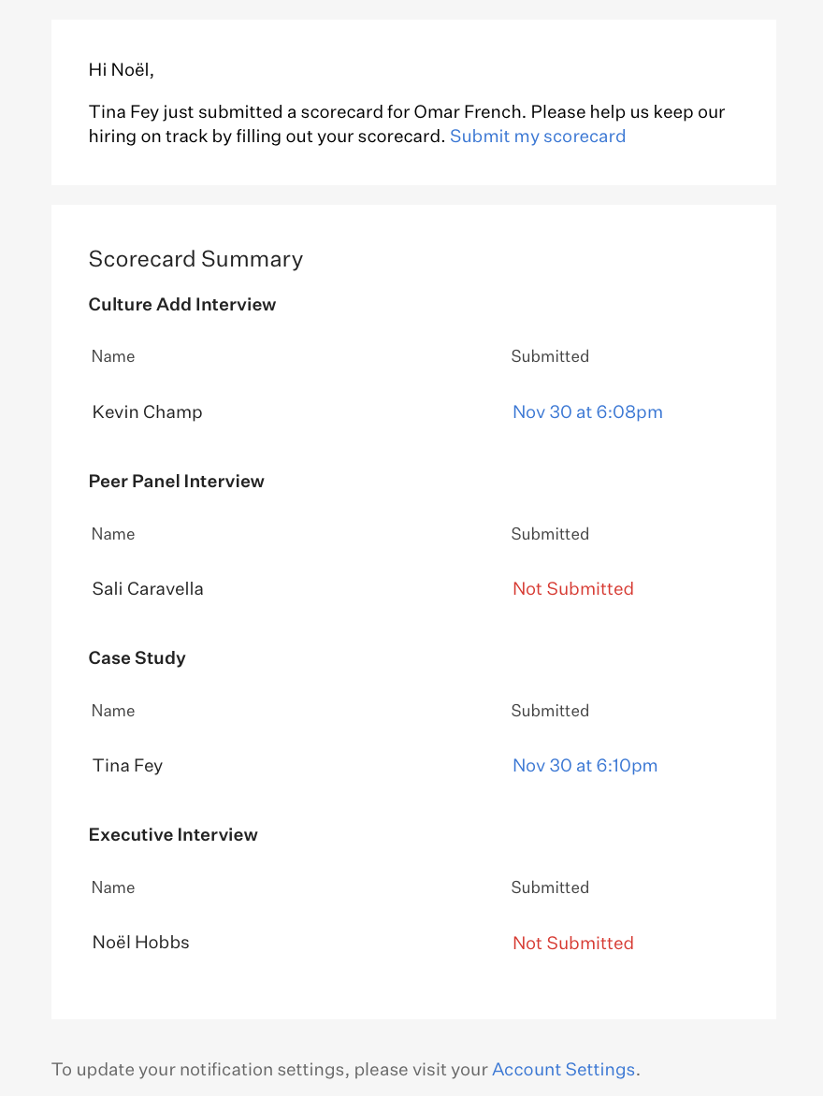Image resolution: width=823 pixels, height=1096 pixels.
Task: Select the Kevin Champ name entry
Action: (147, 412)
